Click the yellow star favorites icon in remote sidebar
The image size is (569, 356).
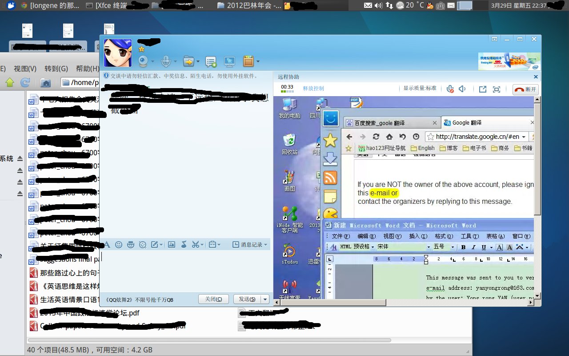(330, 140)
